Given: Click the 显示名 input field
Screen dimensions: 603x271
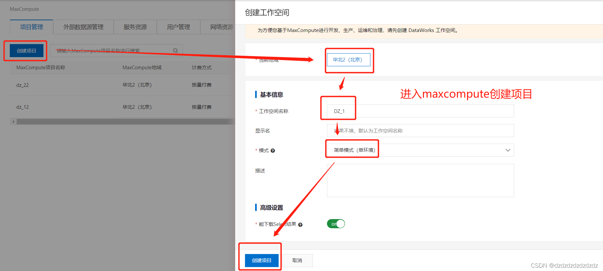Looking at the screenshot, I should [x=420, y=131].
